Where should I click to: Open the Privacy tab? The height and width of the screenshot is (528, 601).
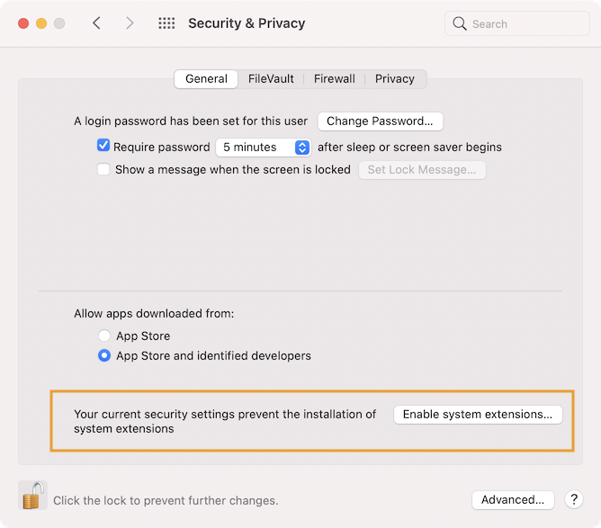pyautogui.click(x=395, y=79)
